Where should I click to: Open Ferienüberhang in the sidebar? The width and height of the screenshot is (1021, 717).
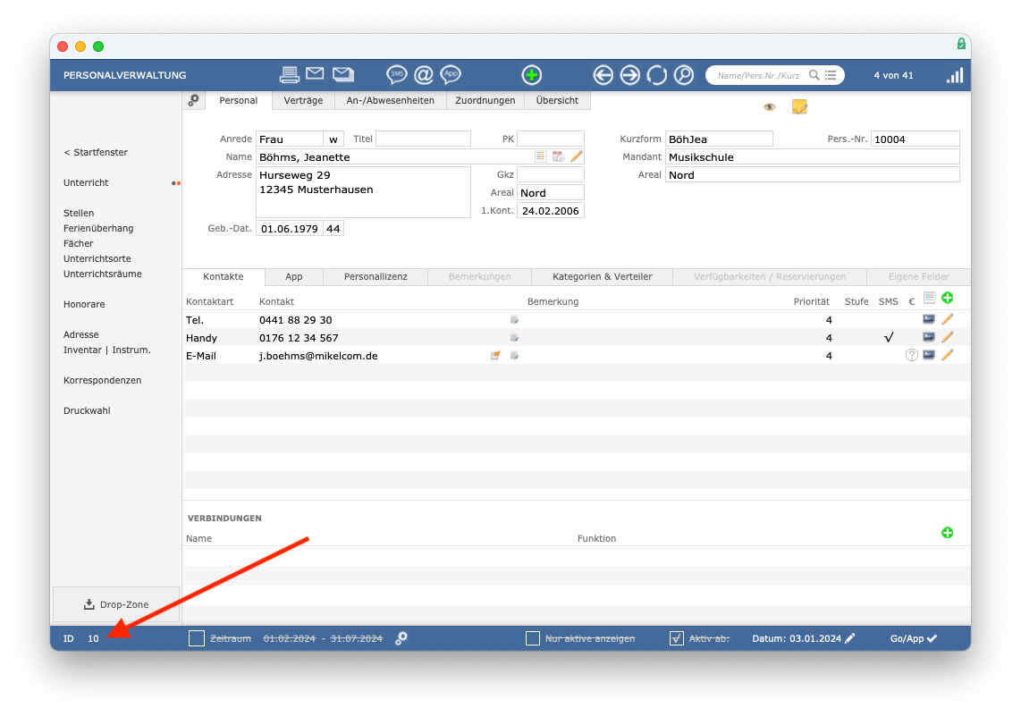[x=98, y=229]
